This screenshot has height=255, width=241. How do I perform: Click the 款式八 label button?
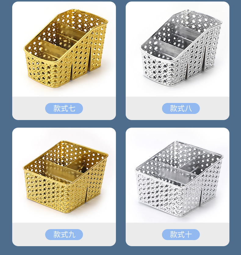pos(181,108)
